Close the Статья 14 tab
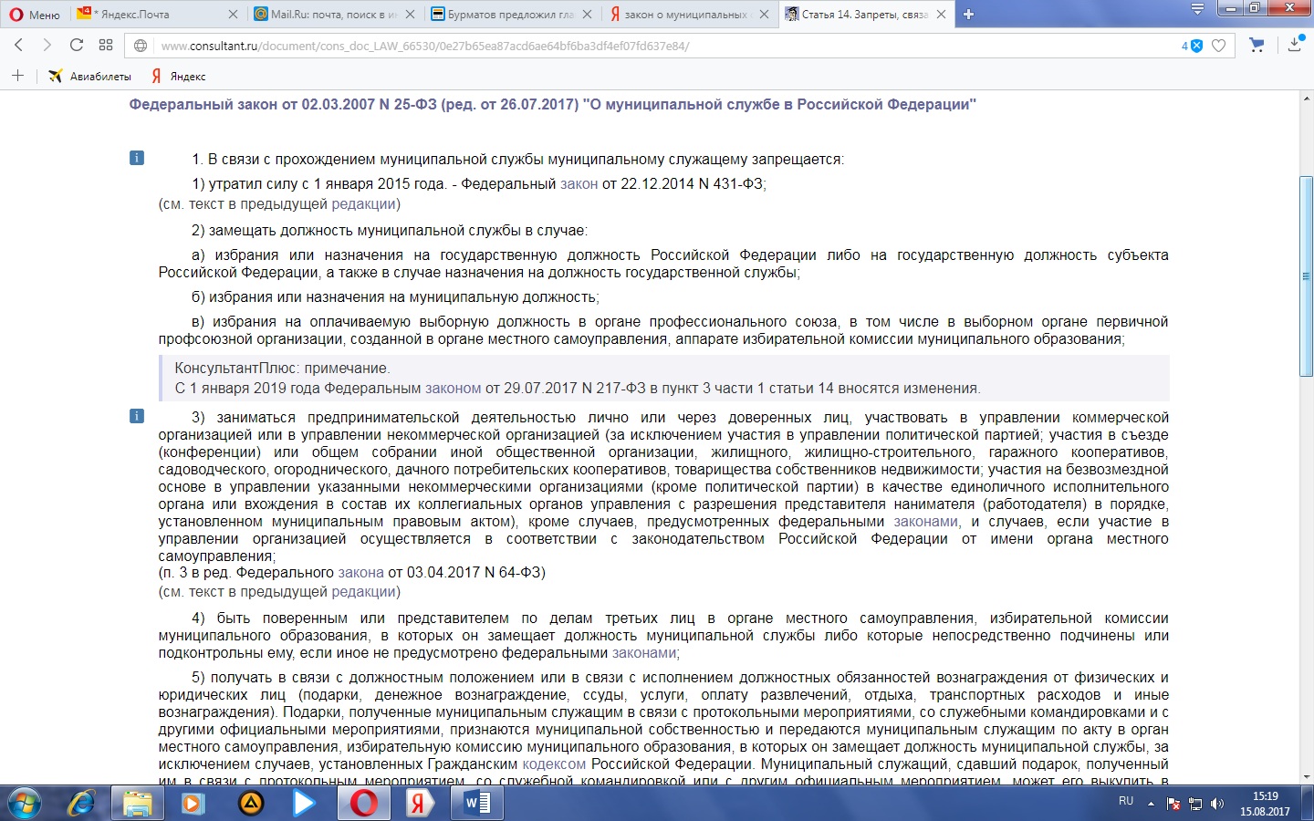Screen dimensions: 1314x821 tap(941, 15)
